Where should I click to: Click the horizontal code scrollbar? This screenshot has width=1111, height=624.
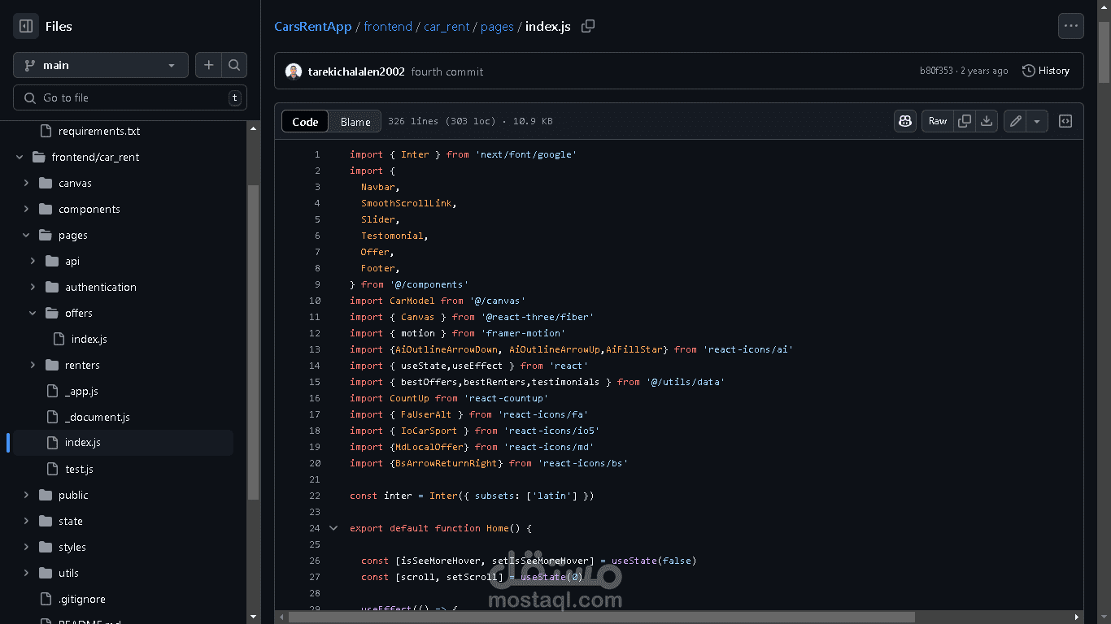click(602, 617)
